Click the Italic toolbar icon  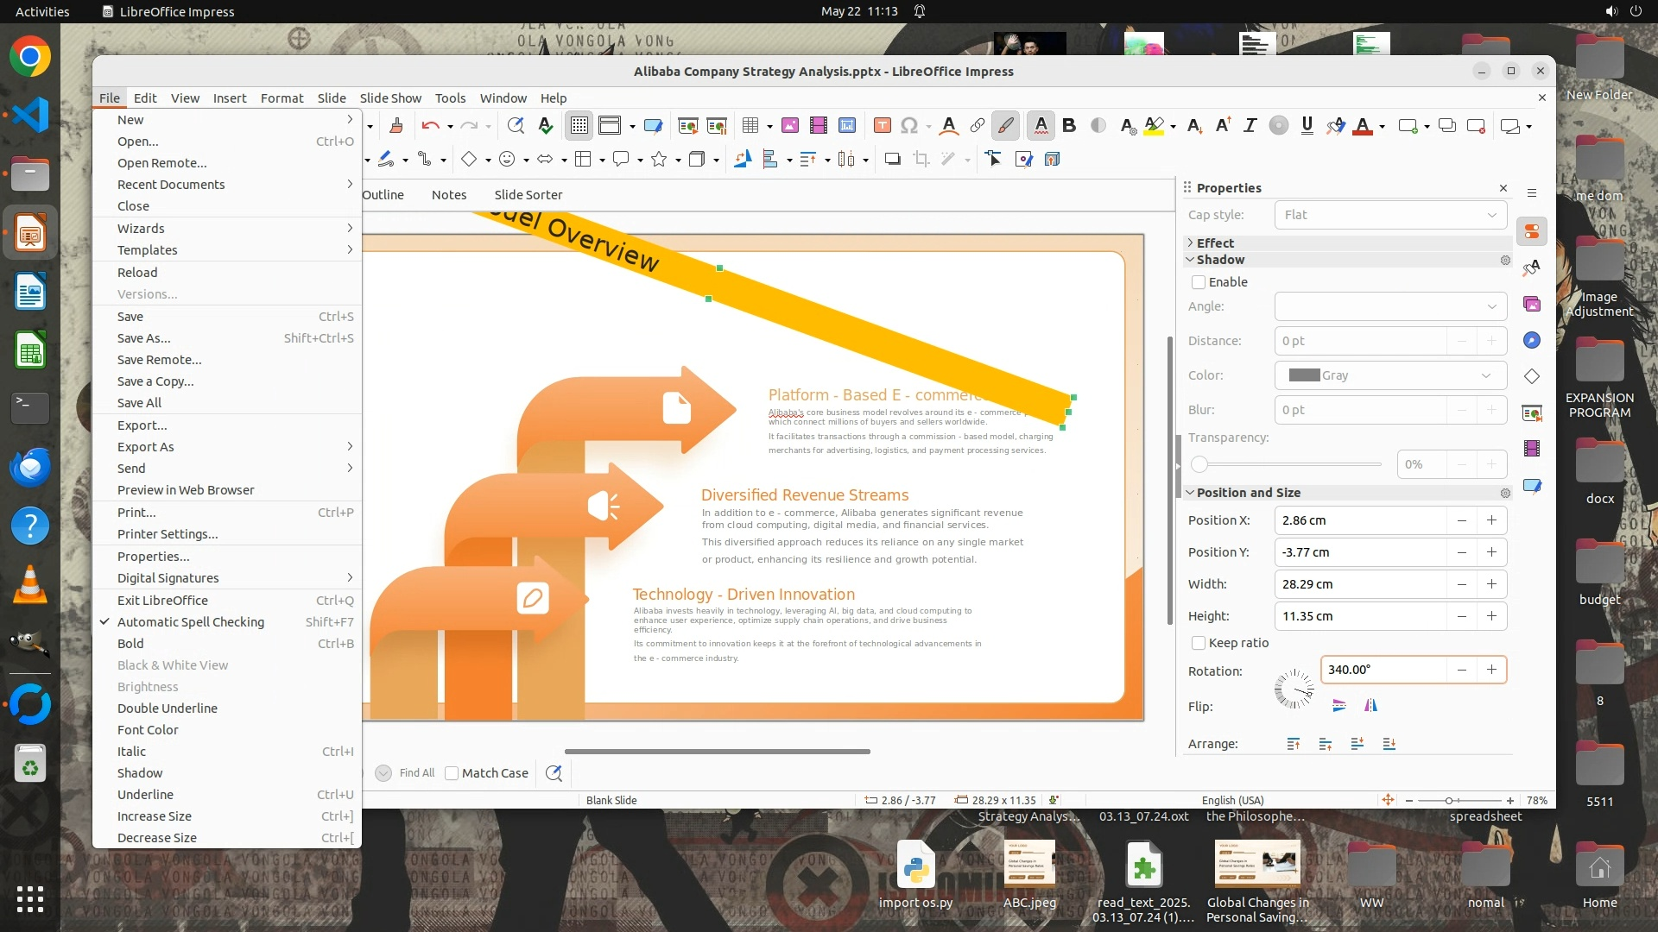pyautogui.click(x=1250, y=126)
